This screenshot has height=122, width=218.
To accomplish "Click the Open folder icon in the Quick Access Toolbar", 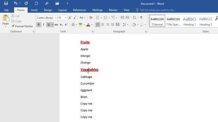I will point(57,3).
